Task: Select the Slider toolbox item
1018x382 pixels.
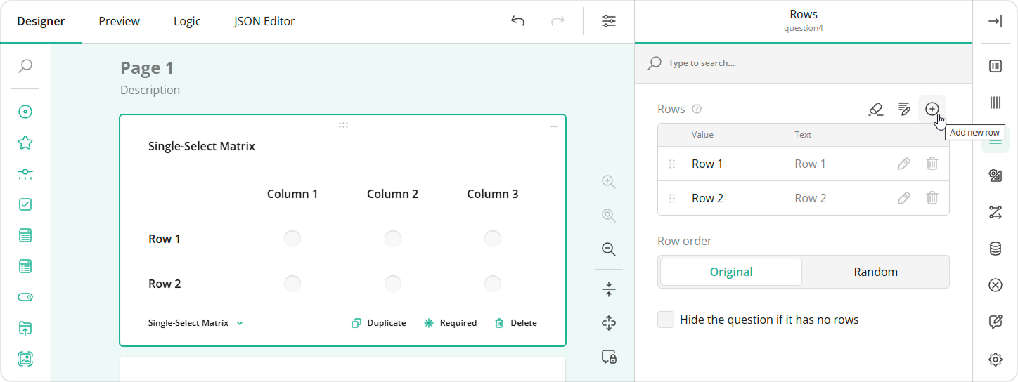Action: (25, 173)
